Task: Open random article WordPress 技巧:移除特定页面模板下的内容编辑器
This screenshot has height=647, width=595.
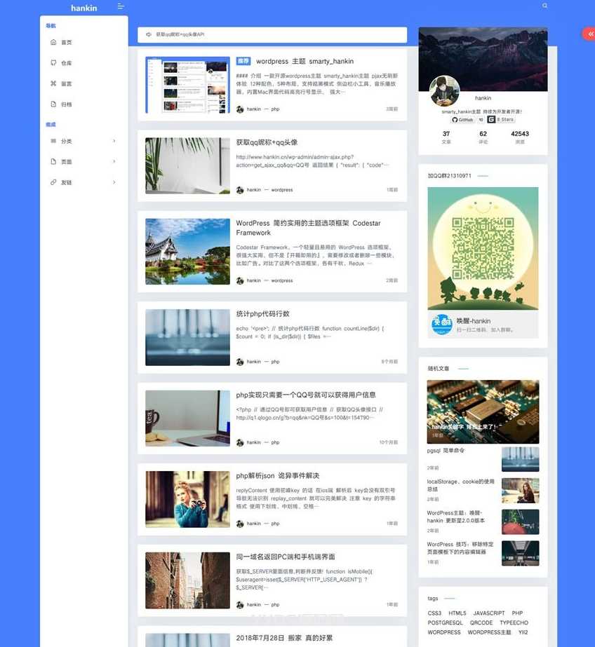Action: [x=460, y=548]
